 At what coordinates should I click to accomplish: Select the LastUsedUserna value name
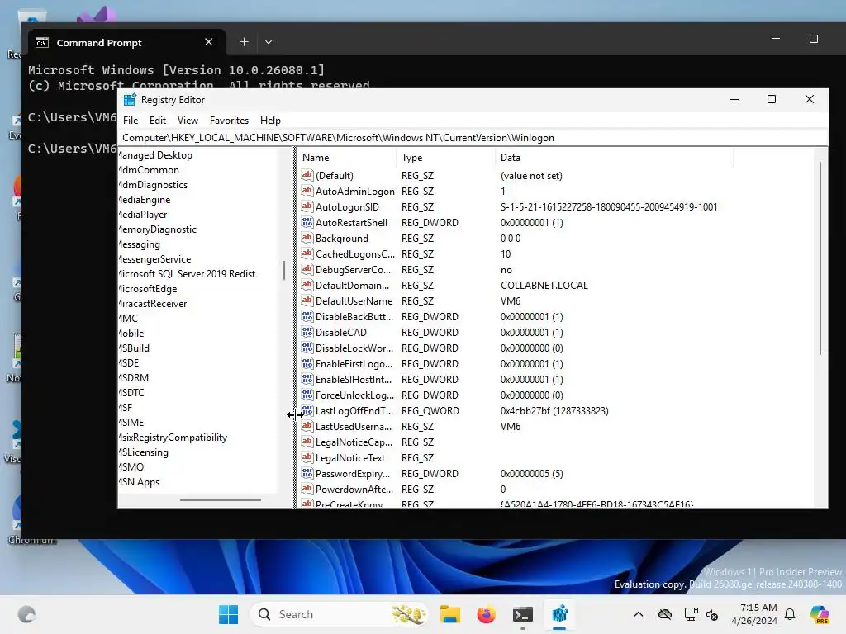354,426
